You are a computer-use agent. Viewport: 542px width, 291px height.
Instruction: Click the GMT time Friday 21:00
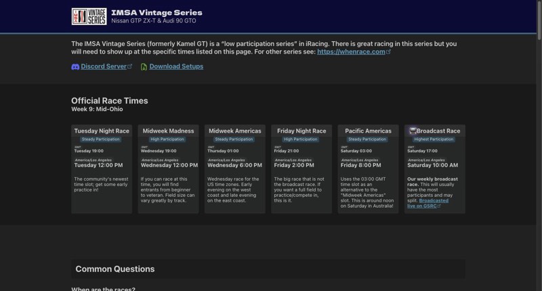click(287, 151)
